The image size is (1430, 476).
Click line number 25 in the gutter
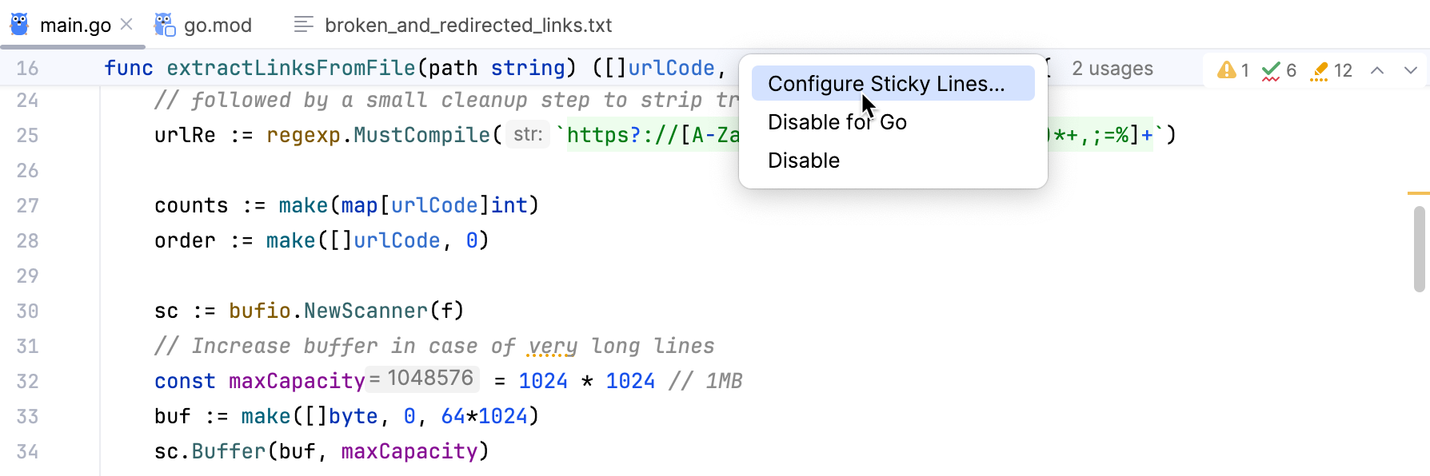click(x=26, y=135)
